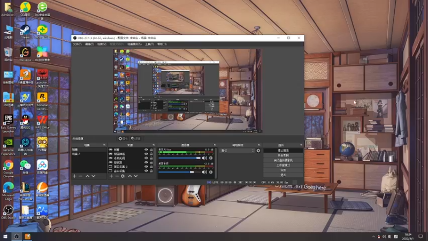Screen dimensions: 428x241
Task: Mute the 麦克风/Aux speaker icon
Action: coord(204,158)
